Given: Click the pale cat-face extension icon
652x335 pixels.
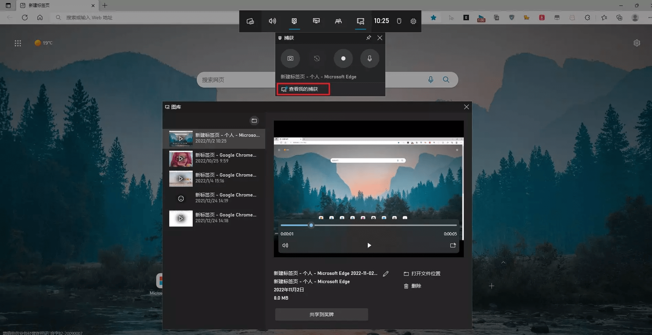Looking at the screenshot, I should point(572,18).
